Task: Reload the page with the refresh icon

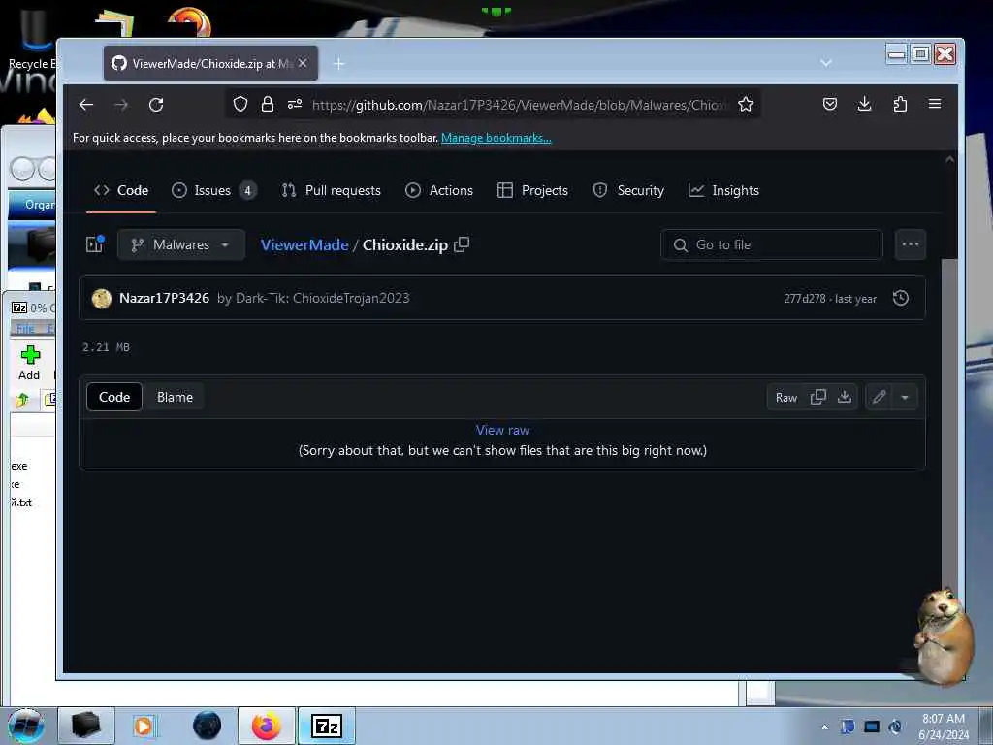Action: (156, 105)
